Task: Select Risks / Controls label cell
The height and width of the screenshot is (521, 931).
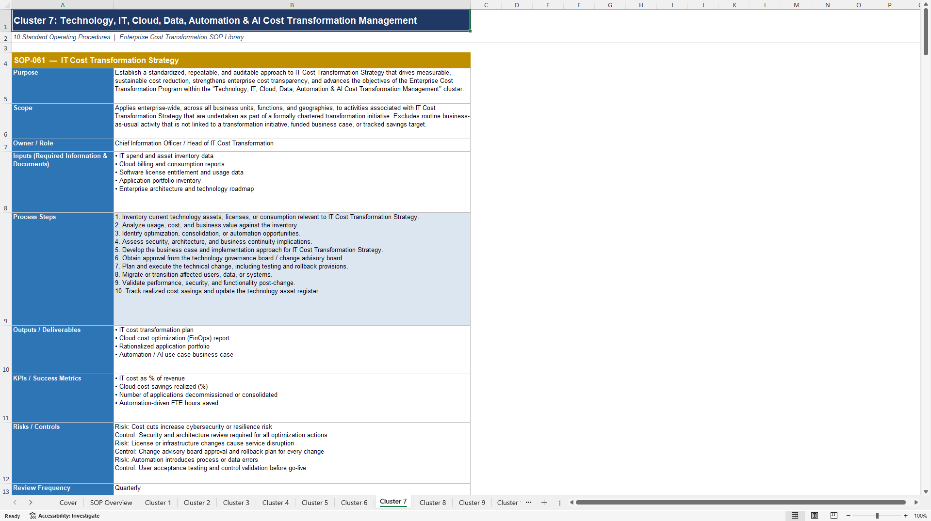Action: tap(63, 453)
